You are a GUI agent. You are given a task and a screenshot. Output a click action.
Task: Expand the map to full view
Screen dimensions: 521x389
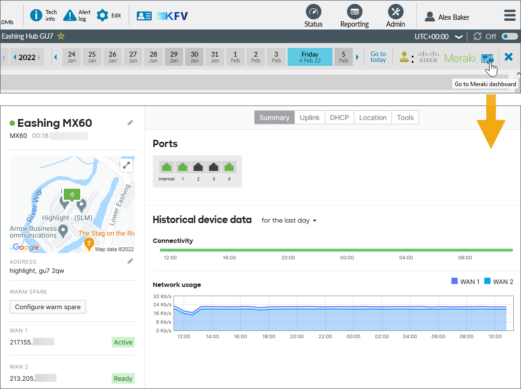tap(127, 165)
